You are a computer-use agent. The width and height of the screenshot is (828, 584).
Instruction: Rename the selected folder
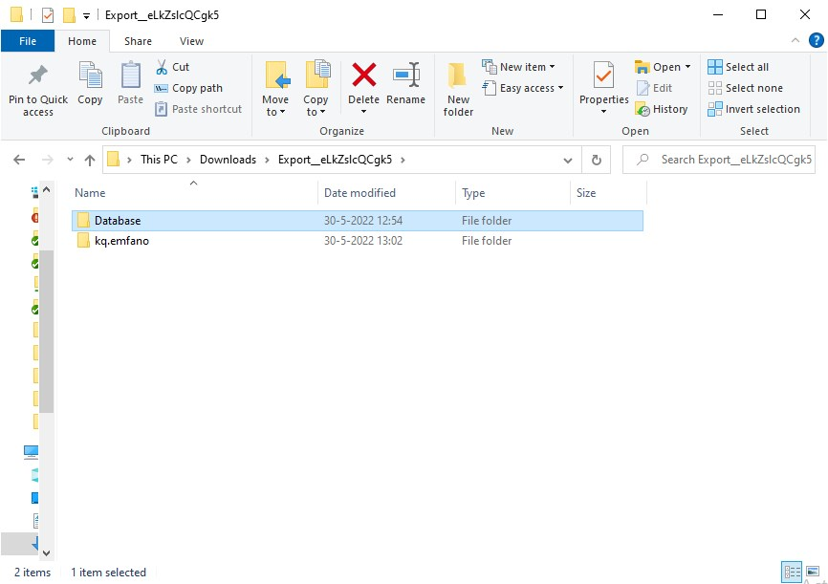(x=405, y=84)
